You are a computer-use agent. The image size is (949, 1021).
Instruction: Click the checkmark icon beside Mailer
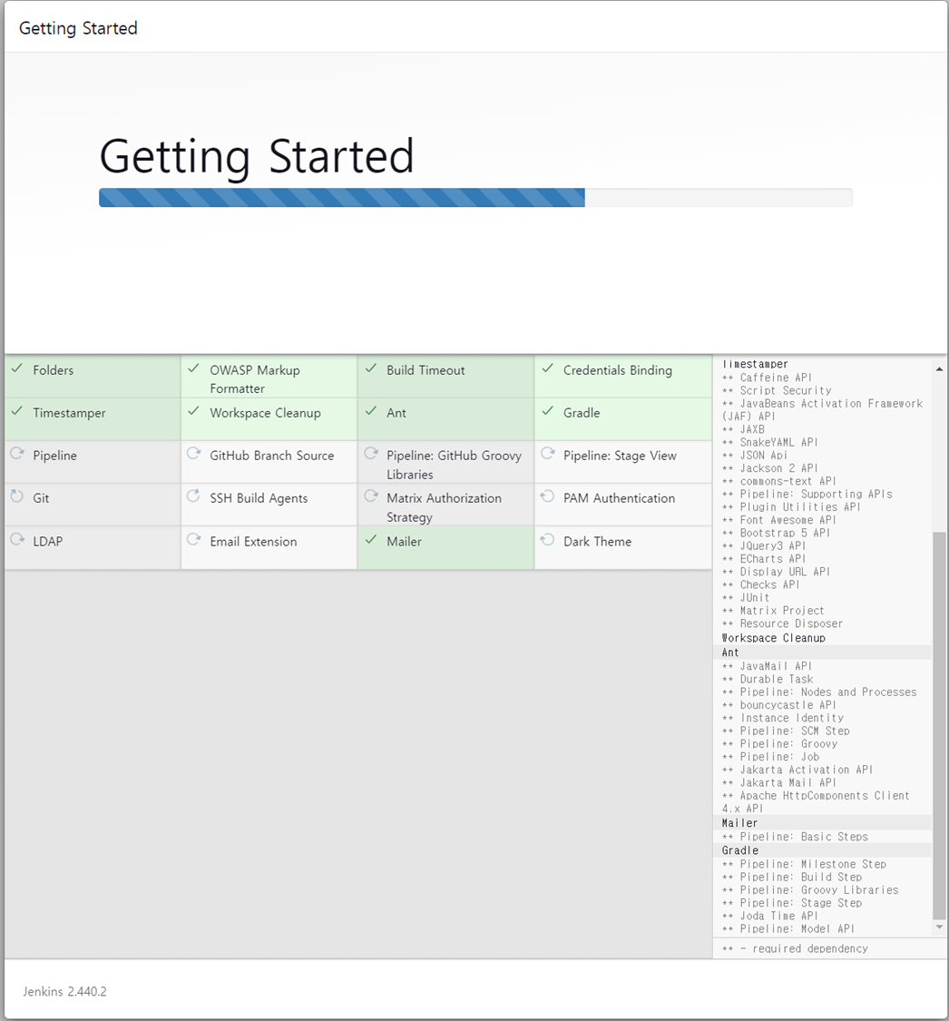click(x=371, y=540)
